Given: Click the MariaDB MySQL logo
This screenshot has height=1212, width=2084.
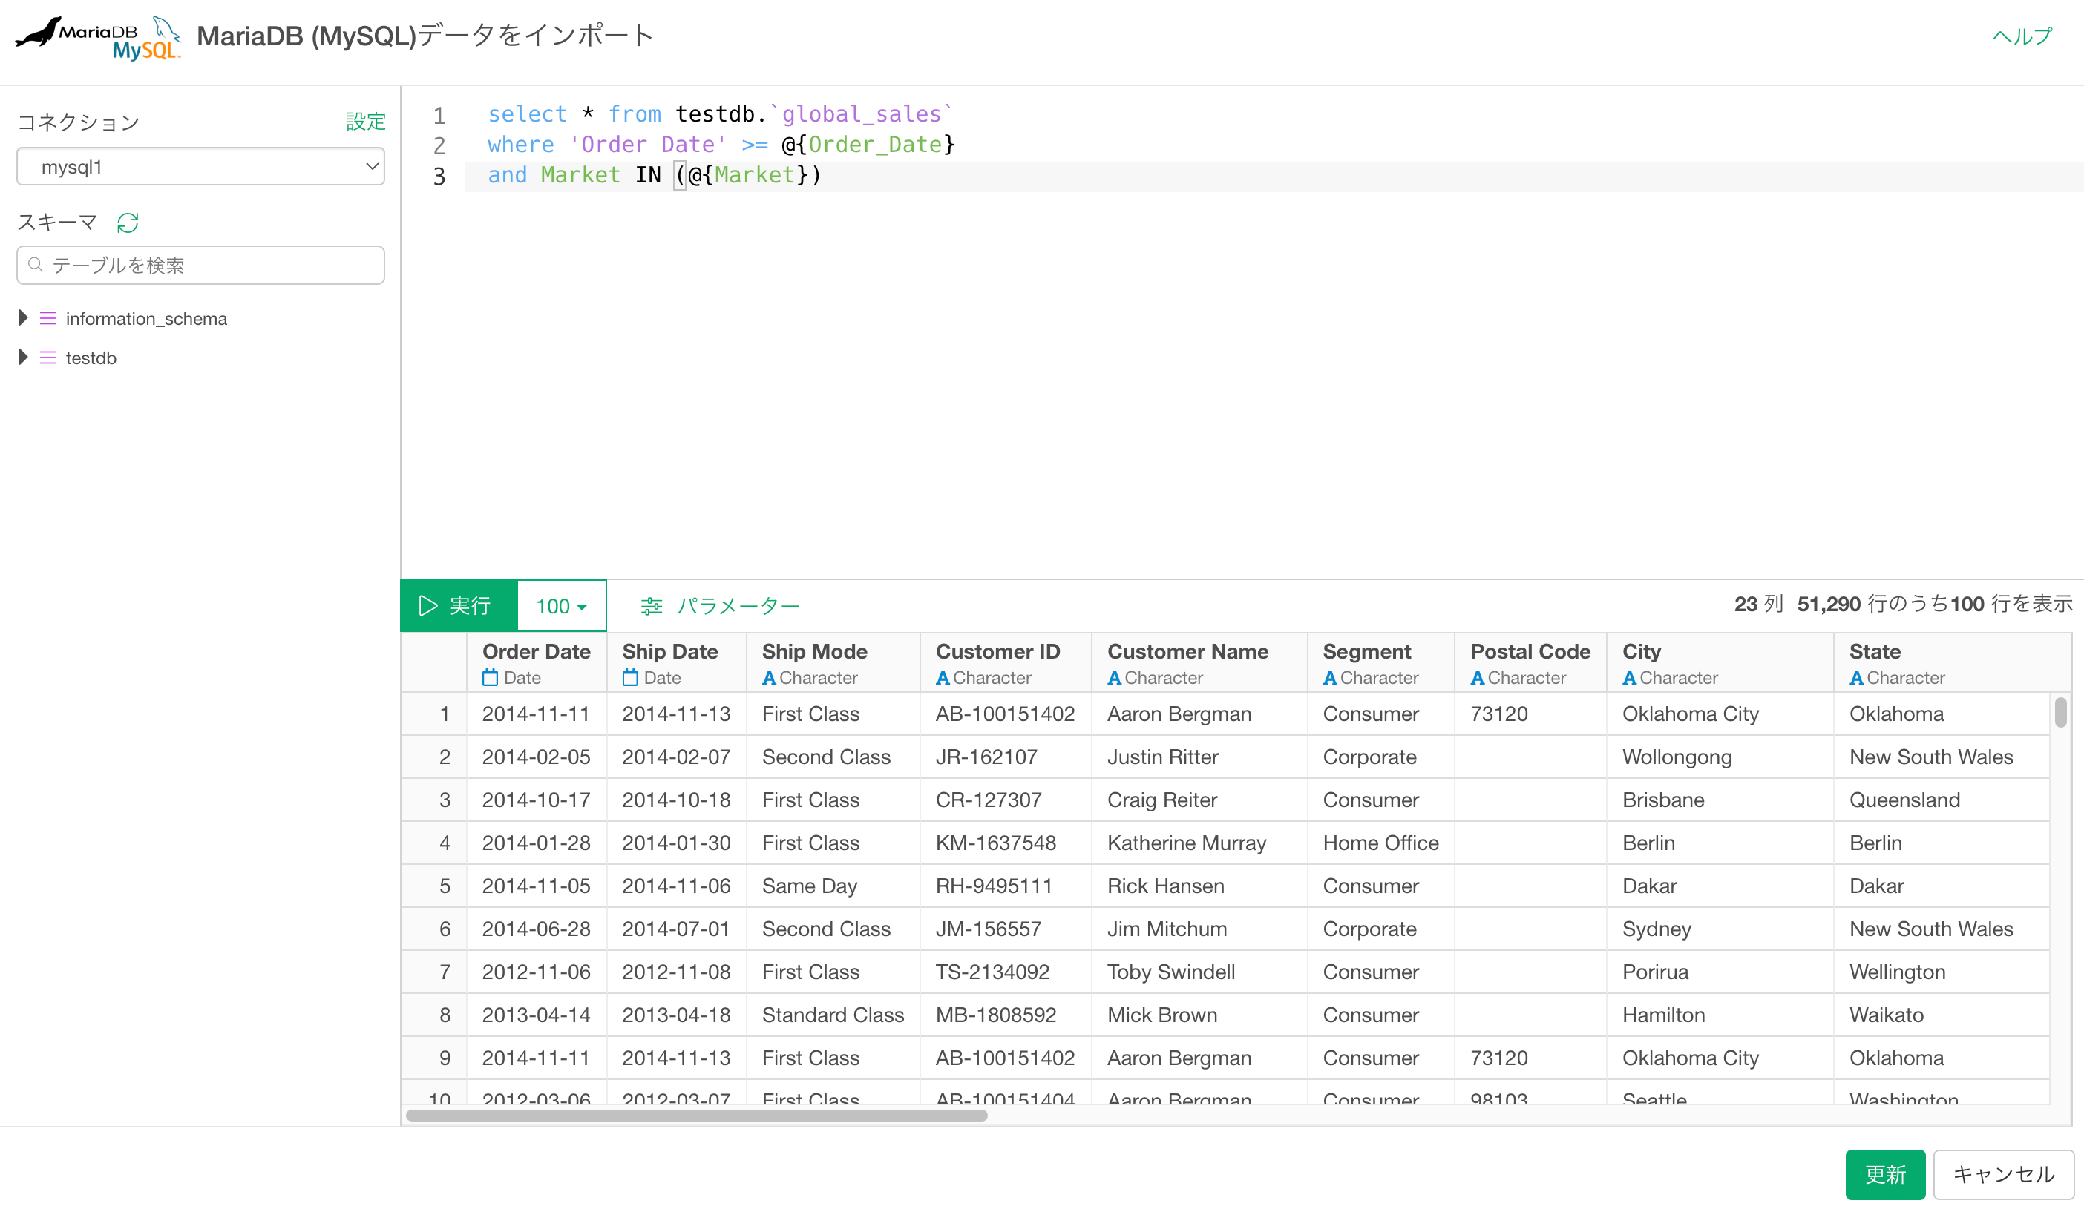Looking at the screenshot, I should pos(97,37).
